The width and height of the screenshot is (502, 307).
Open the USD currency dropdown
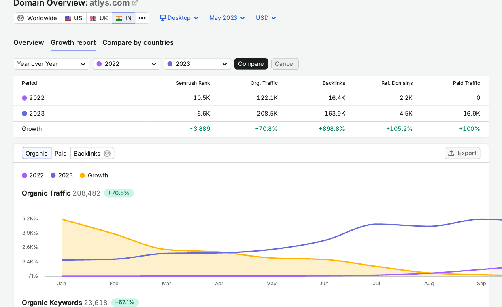(266, 18)
